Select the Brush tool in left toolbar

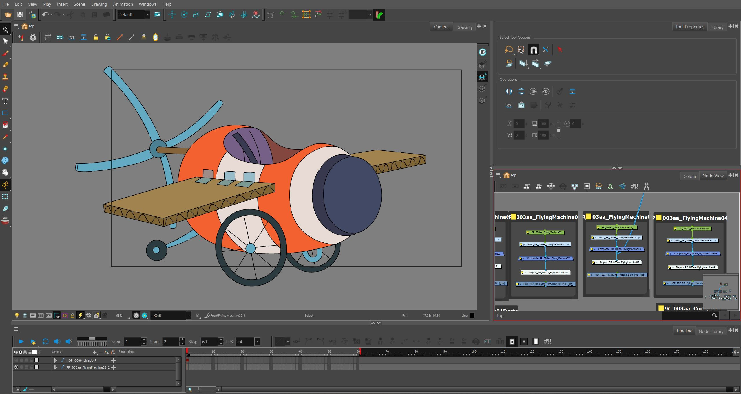tap(5, 53)
